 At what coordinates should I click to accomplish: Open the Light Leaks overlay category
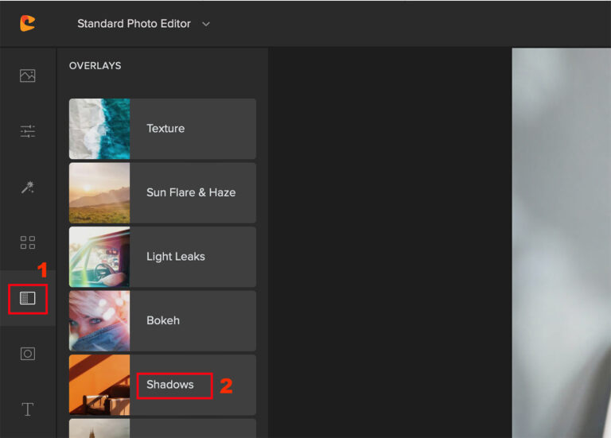162,257
